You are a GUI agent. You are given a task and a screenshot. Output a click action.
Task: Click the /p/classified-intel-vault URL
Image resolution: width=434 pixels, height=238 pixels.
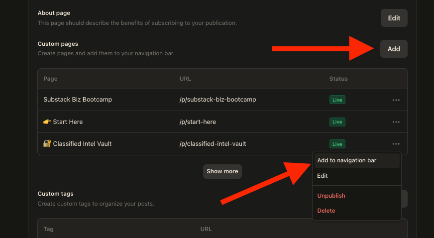click(x=213, y=144)
